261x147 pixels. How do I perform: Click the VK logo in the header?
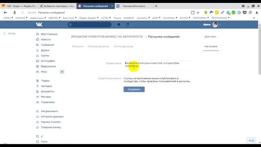[39, 24]
